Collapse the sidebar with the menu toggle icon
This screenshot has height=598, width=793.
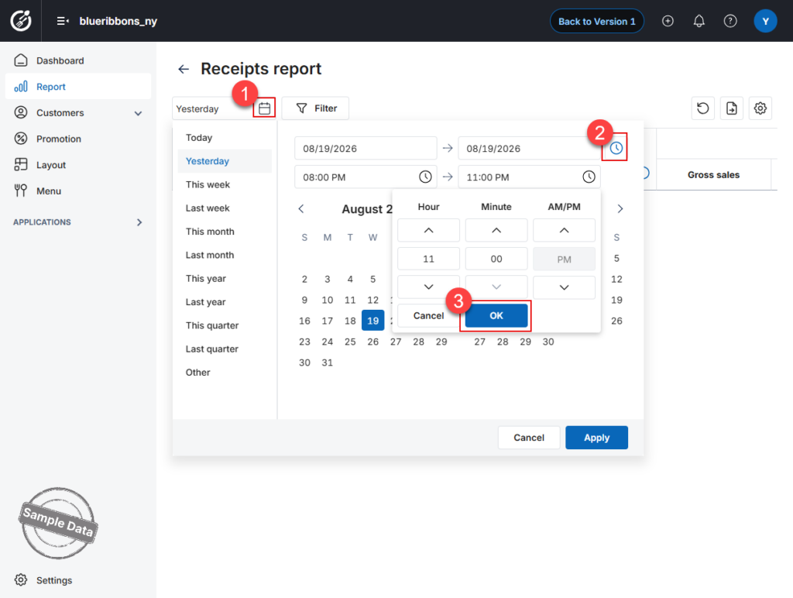pos(63,21)
